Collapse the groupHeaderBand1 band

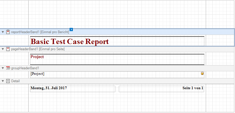point(3,68)
